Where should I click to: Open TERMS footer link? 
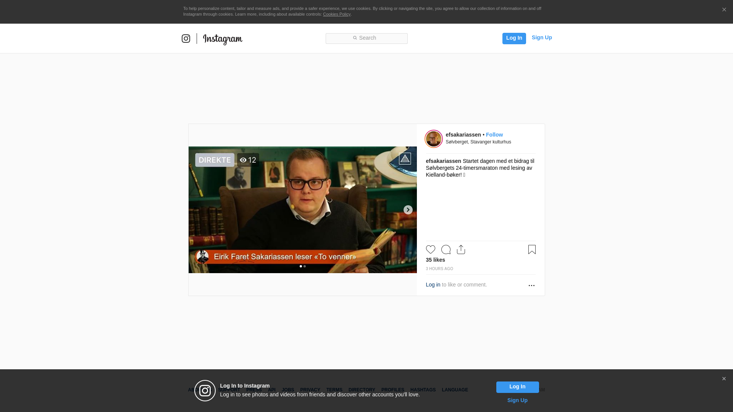click(x=334, y=390)
